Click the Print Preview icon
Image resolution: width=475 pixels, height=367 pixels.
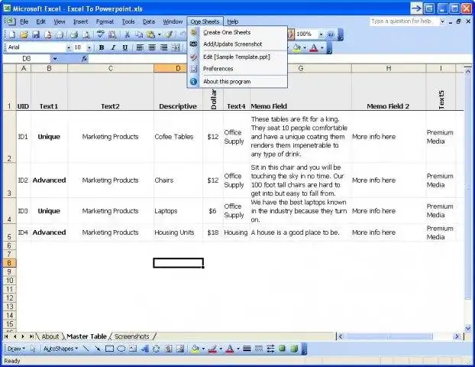pos(86,34)
